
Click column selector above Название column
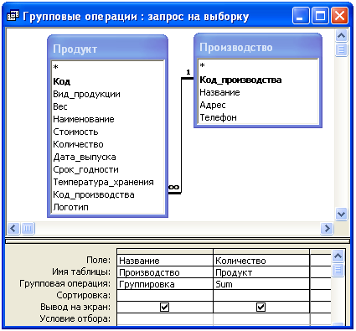(x=165, y=251)
